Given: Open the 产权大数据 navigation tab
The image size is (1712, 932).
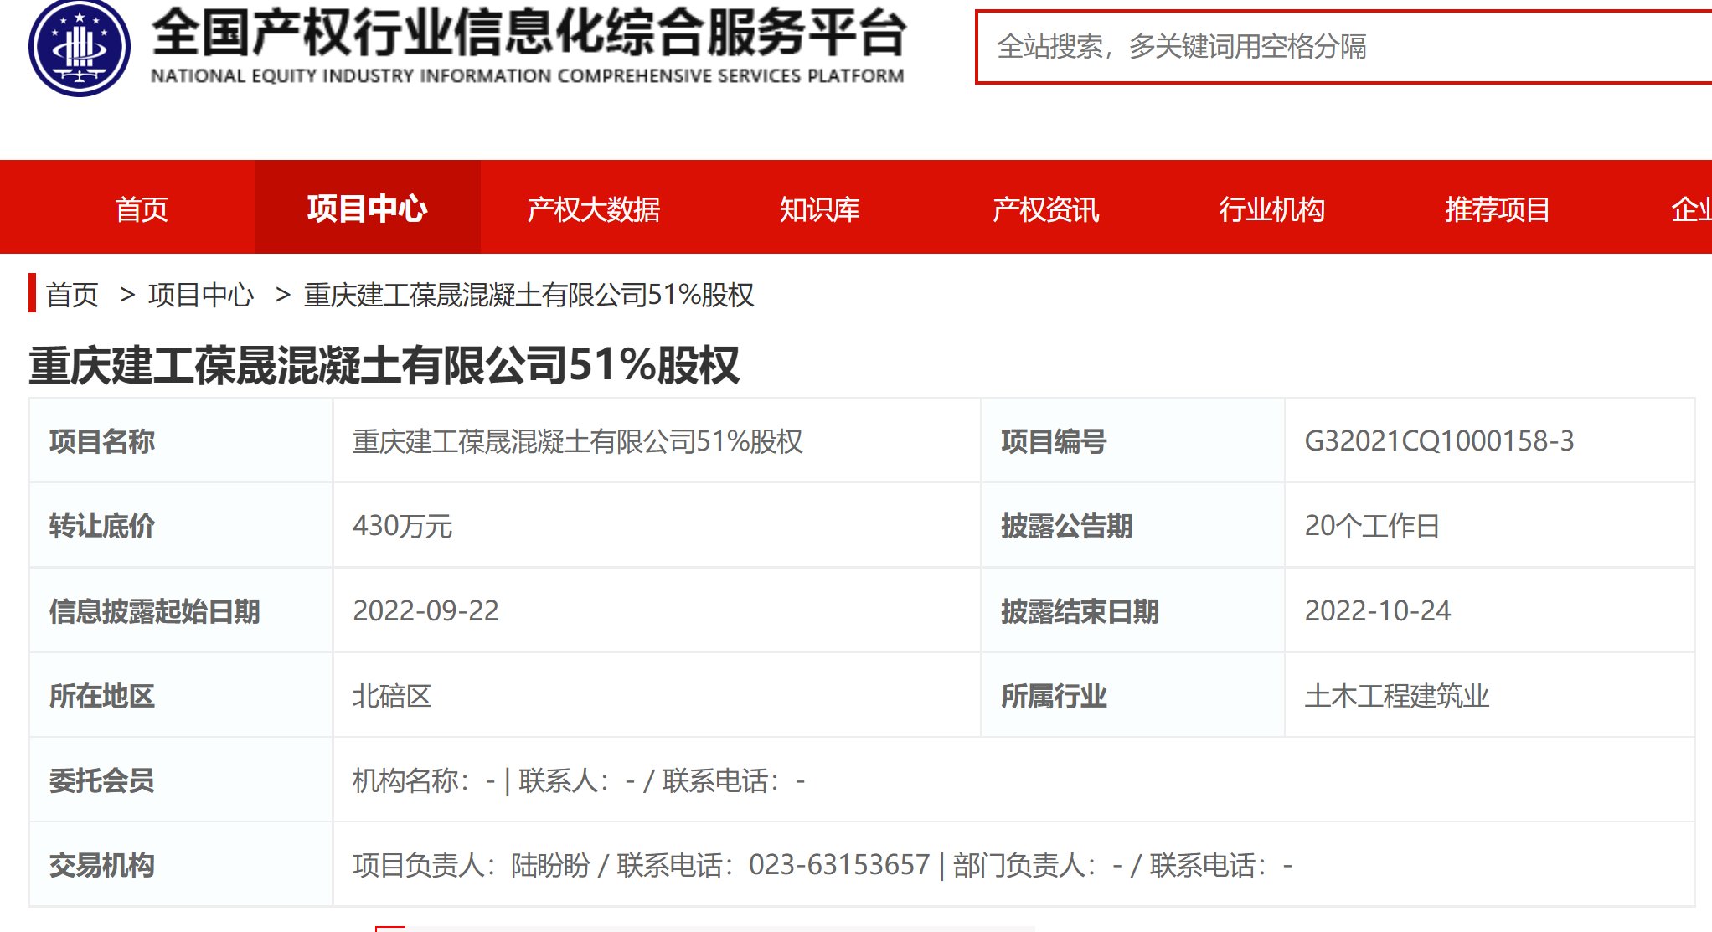Looking at the screenshot, I should [x=594, y=209].
